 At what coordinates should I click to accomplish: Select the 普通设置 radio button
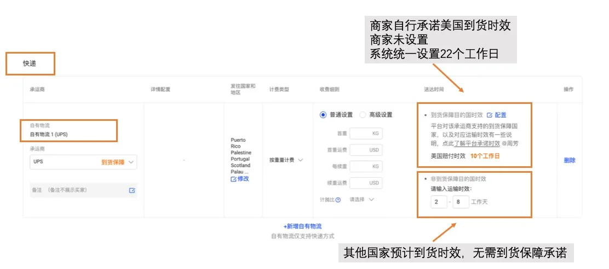pyautogui.click(x=323, y=115)
